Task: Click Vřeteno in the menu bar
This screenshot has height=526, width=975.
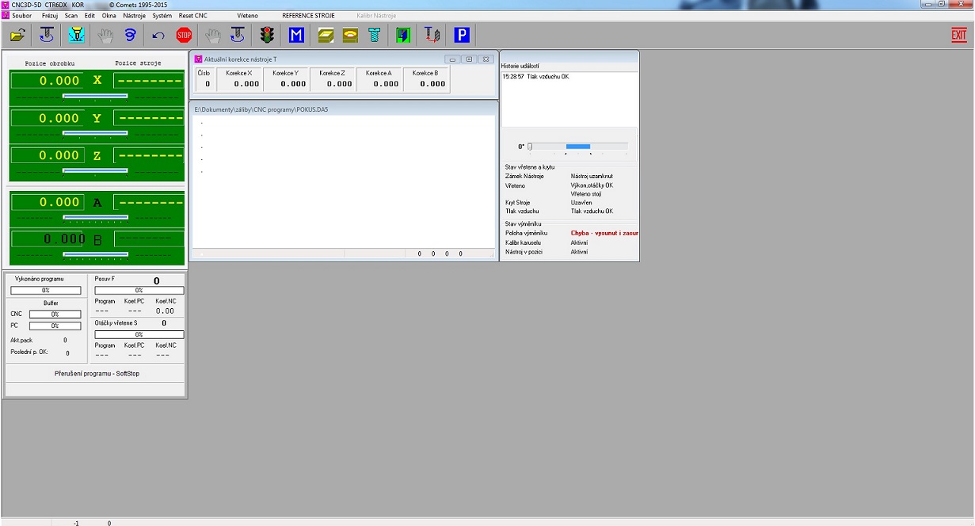Action: pyautogui.click(x=247, y=16)
